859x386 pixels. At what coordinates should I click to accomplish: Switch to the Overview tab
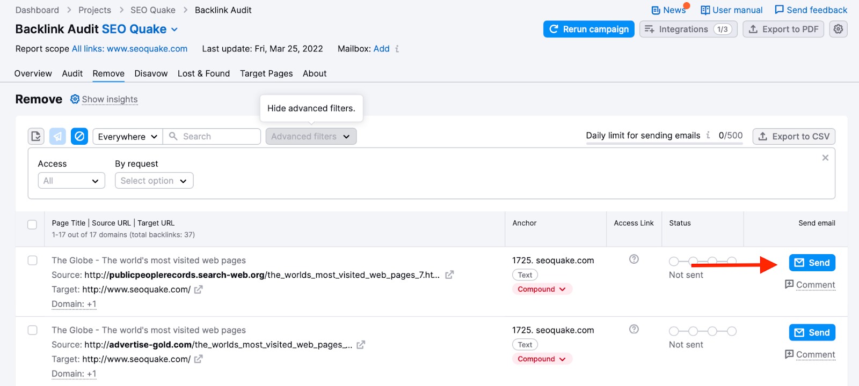[x=33, y=73]
